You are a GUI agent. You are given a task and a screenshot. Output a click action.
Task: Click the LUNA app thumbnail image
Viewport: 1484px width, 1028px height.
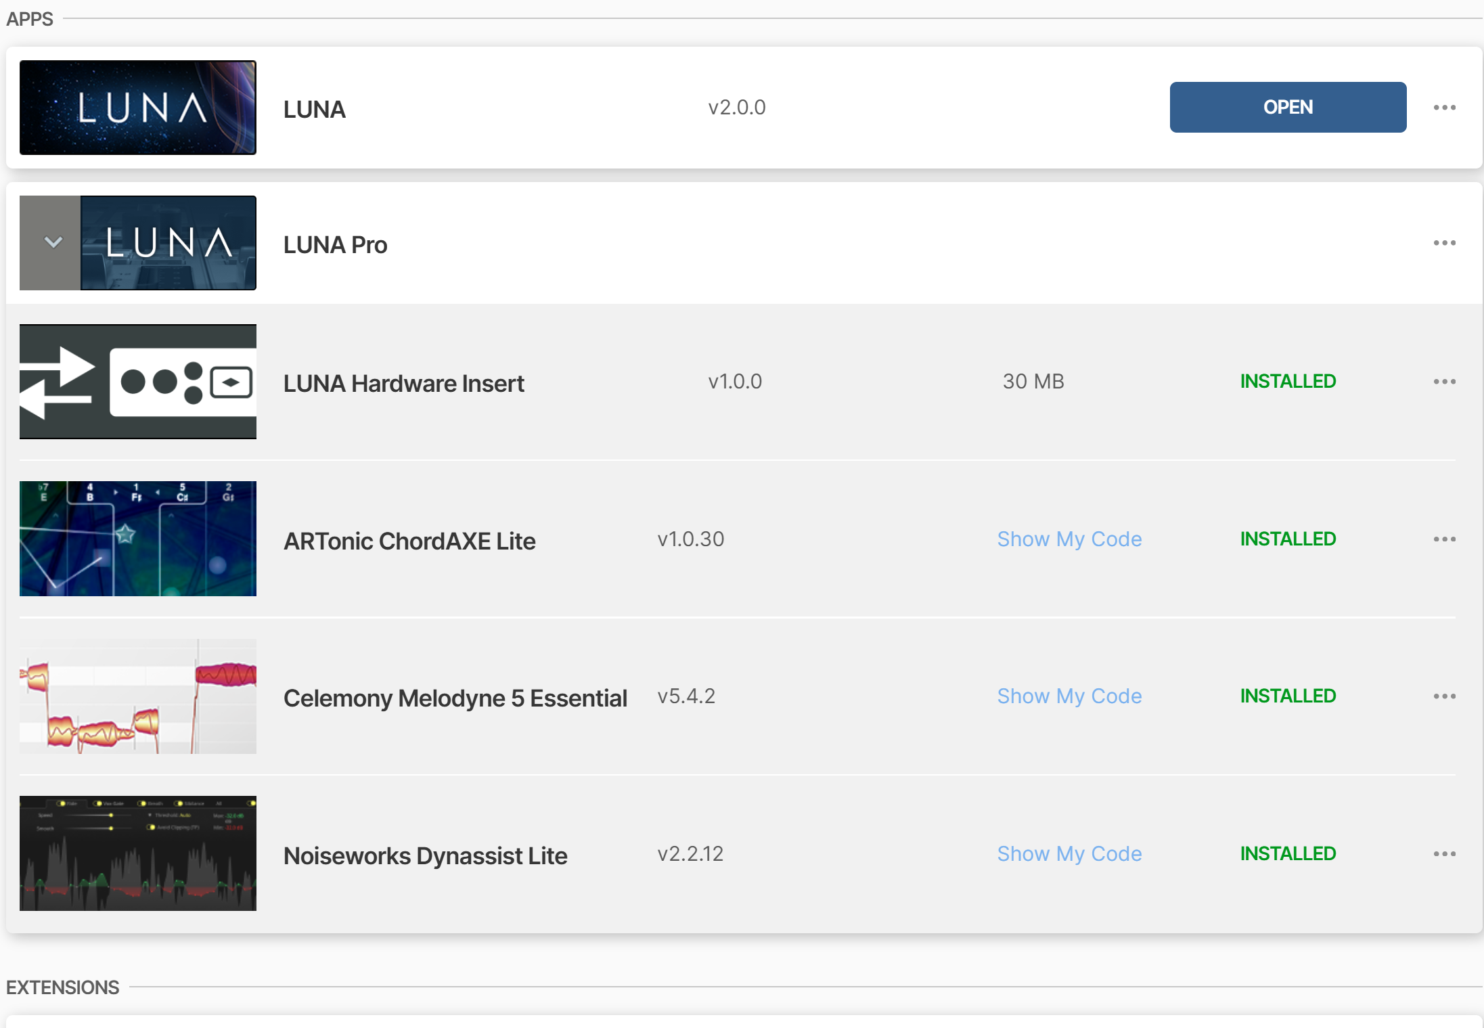(138, 108)
